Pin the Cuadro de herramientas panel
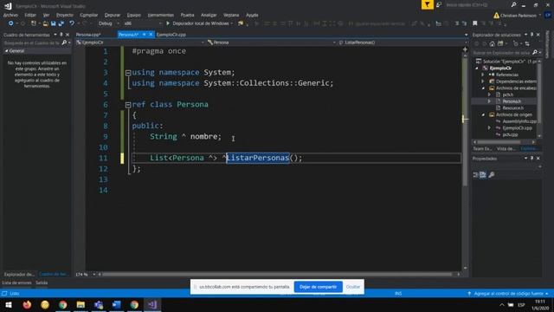Image resolution: width=554 pixels, height=312 pixels. 61,35
